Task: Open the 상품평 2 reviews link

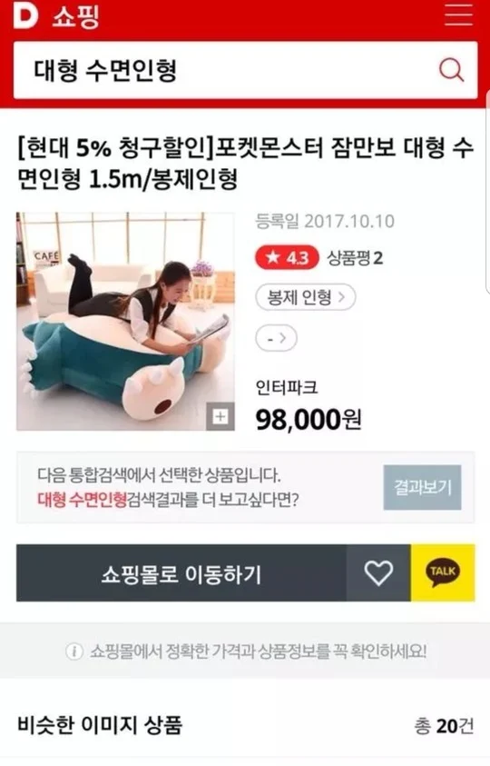Action: (355, 257)
